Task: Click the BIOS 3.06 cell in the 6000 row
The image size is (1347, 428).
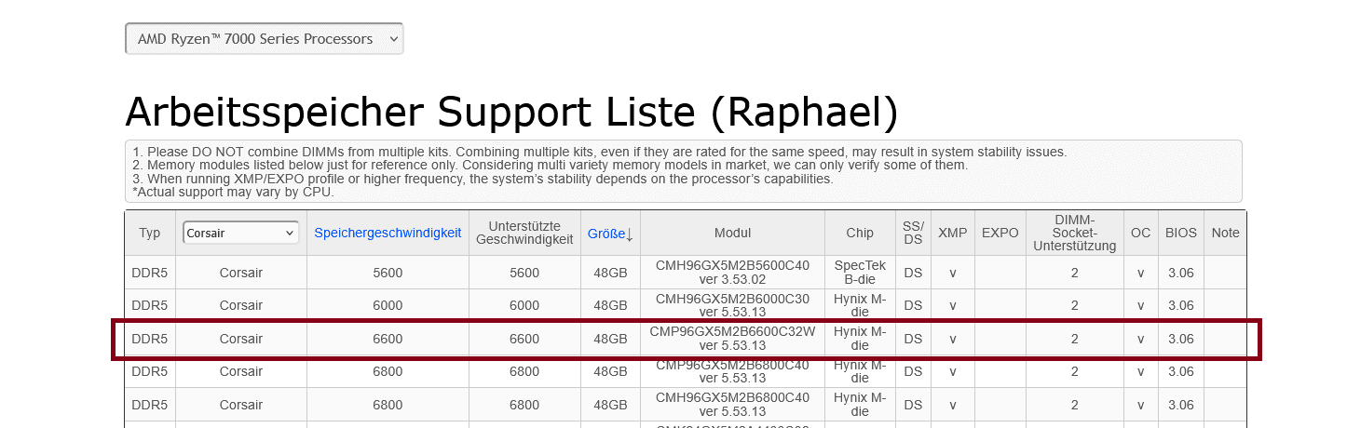Action: point(1180,305)
